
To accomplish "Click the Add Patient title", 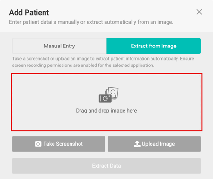I will [x=29, y=13].
